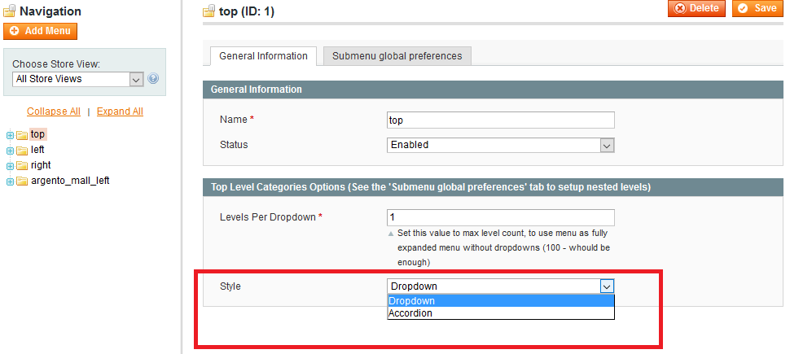The width and height of the screenshot is (790, 354).
Task: Switch to Submenu global preferences tab
Action: (x=397, y=56)
